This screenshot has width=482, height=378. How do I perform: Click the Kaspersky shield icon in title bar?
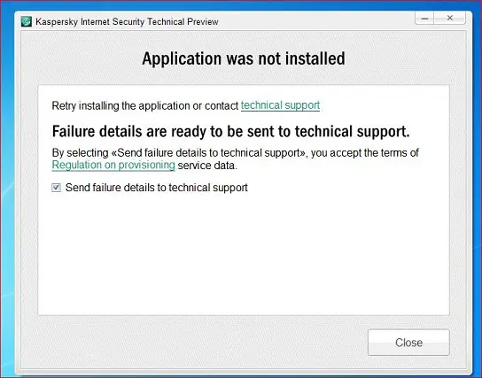point(27,21)
